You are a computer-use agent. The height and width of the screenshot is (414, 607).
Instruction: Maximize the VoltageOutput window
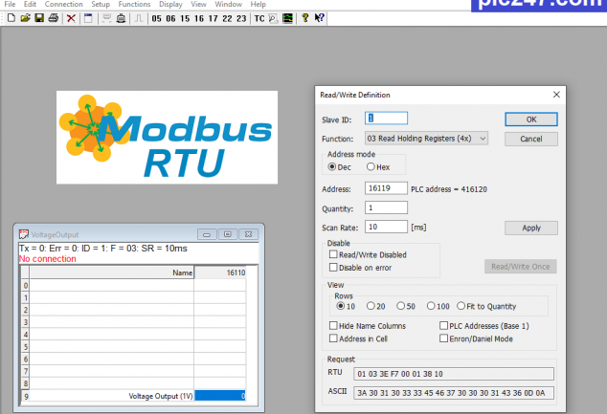(228, 234)
